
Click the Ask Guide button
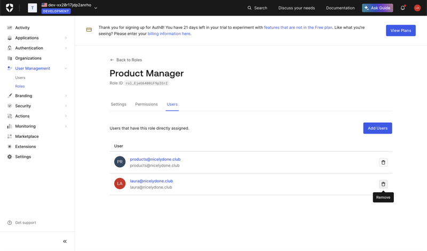click(377, 8)
